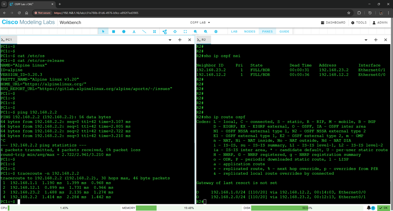This screenshot has width=393, height=211.
Task: Select the rectangle annotation tool
Action: click(x=114, y=31)
